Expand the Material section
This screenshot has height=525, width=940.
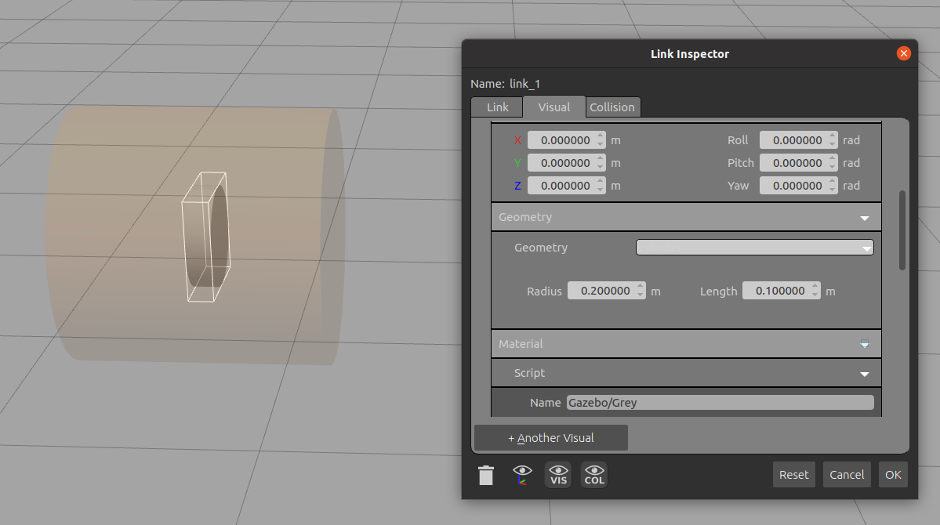point(865,344)
